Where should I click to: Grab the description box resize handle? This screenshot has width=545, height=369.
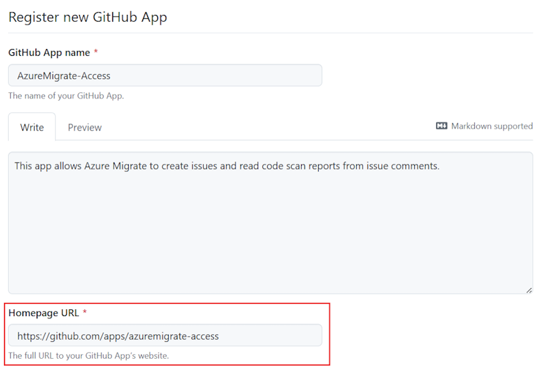click(529, 290)
